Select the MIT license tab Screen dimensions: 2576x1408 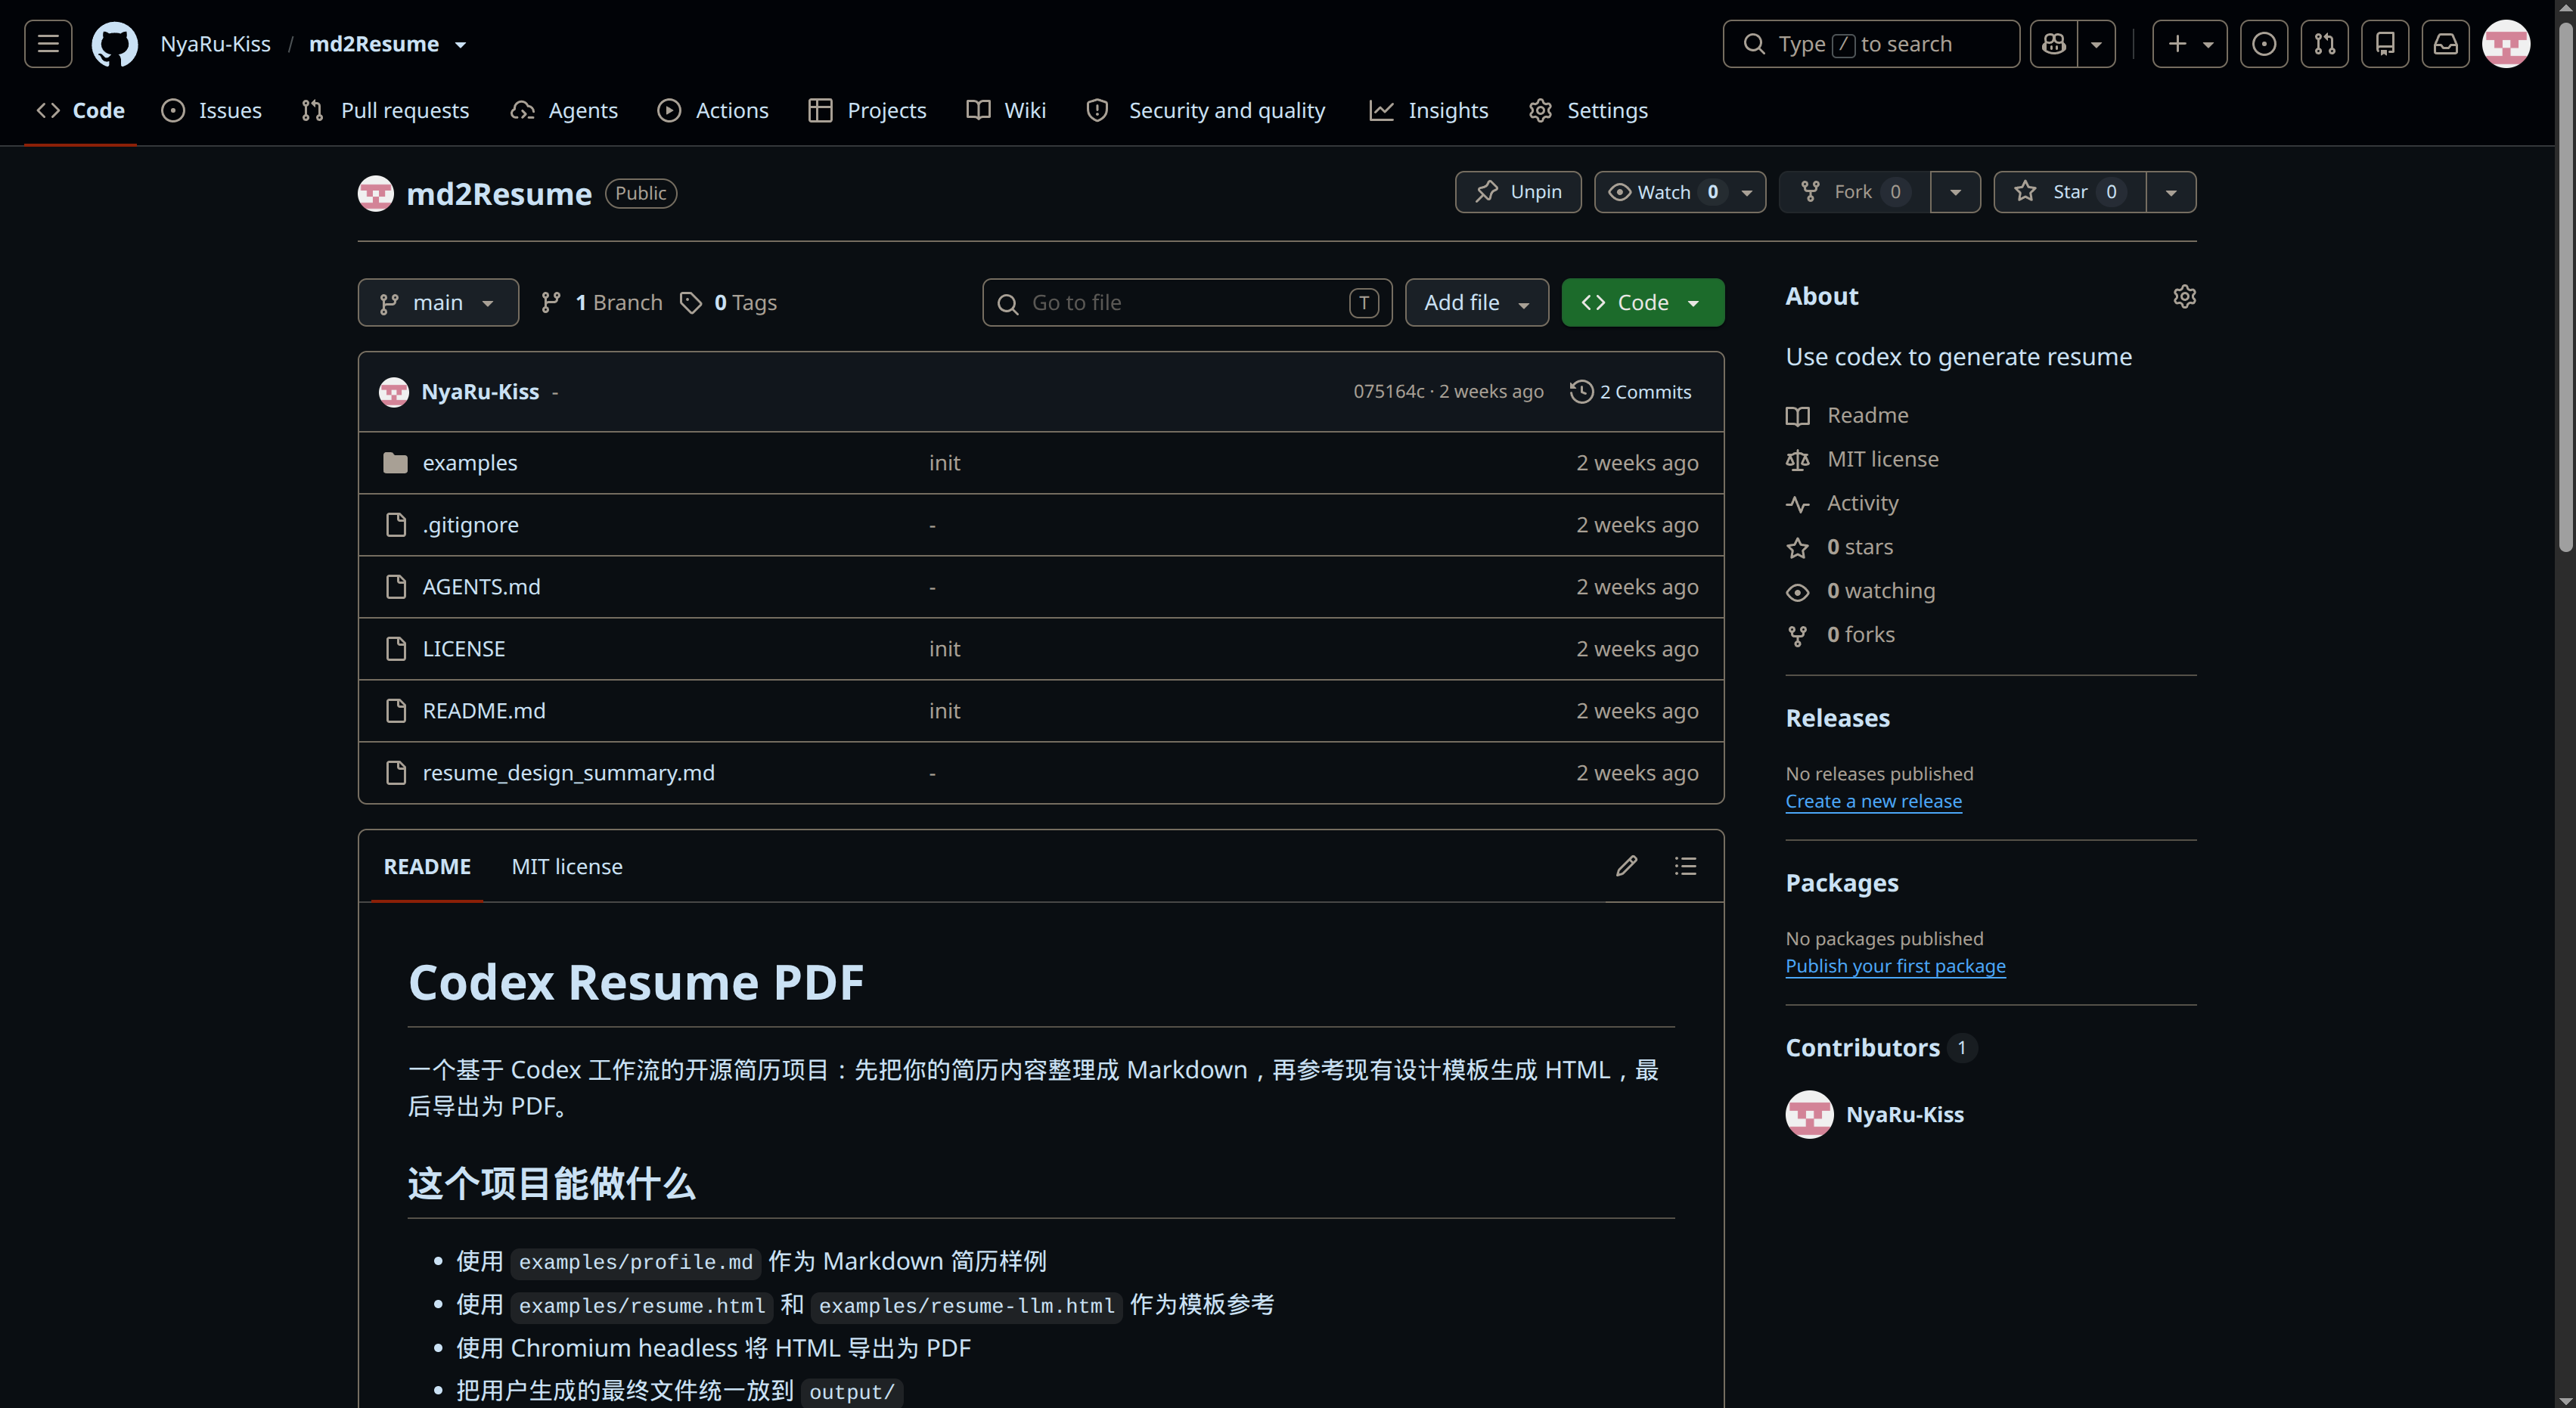pyautogui.click(x=566, y=866)
